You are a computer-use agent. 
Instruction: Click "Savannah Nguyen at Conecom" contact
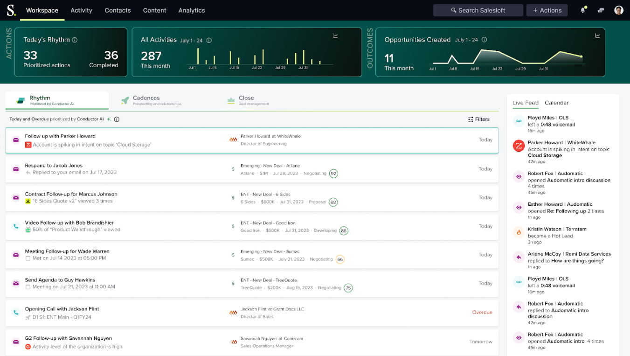coord(272,339)
